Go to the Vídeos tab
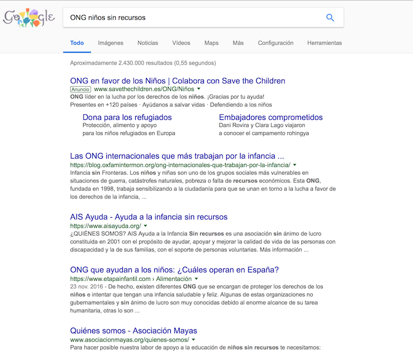The height and width of the screenshot is (353, 413). [181, 43]
